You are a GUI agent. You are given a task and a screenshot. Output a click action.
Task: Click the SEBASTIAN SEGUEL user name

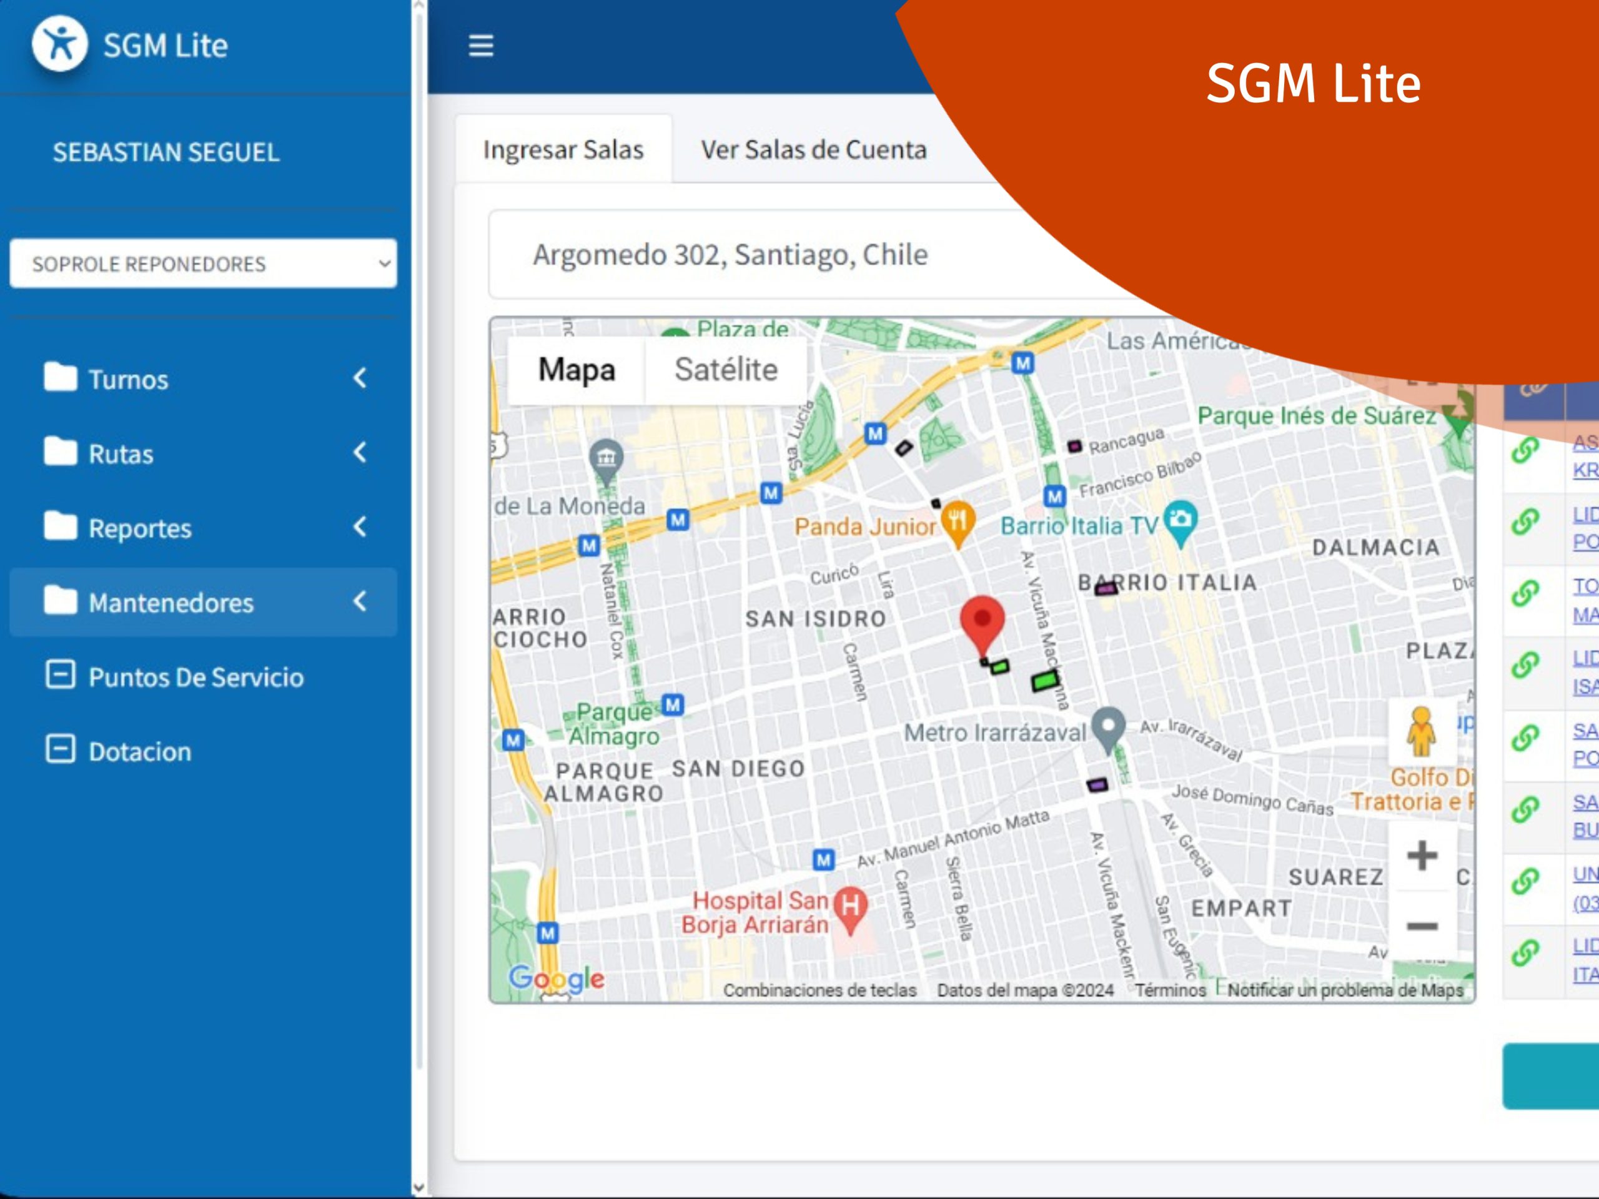(166, 152)
